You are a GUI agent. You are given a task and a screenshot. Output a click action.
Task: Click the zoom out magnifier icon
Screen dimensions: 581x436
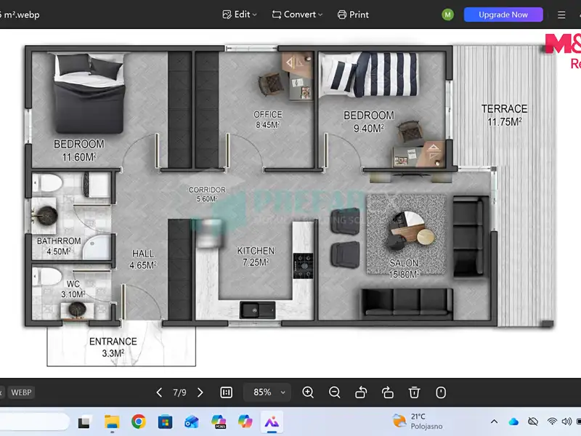click(335, 392)
